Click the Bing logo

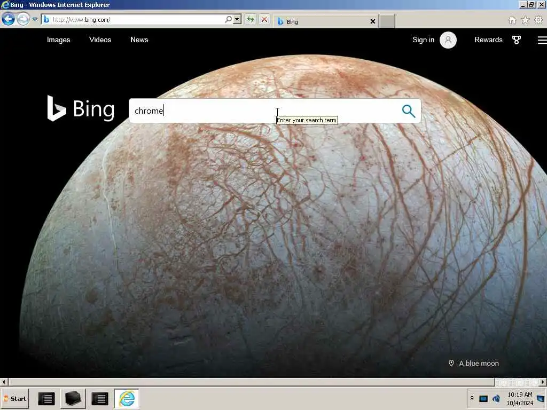tap(81, 109)
